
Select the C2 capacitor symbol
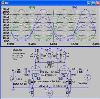tap(74, 72)
